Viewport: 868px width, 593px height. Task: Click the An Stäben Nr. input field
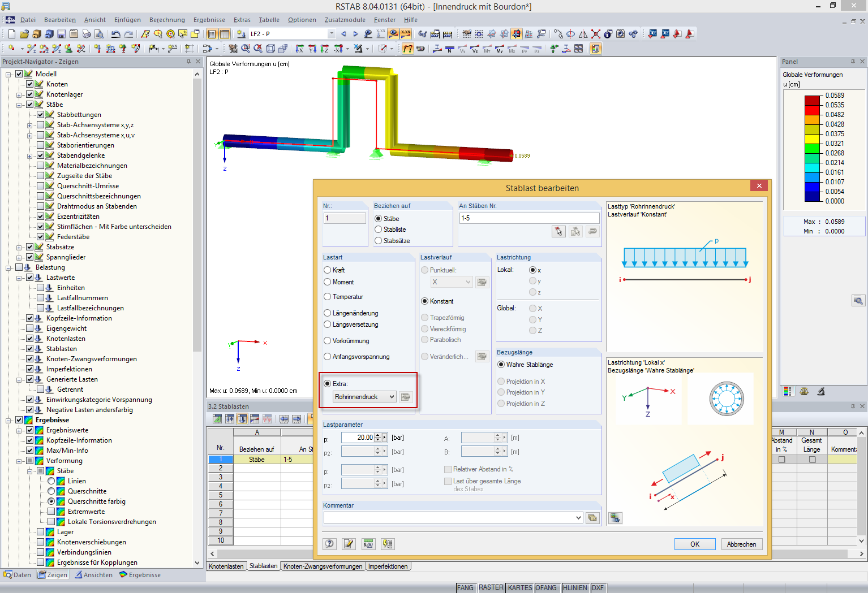[x=530, y=218]
